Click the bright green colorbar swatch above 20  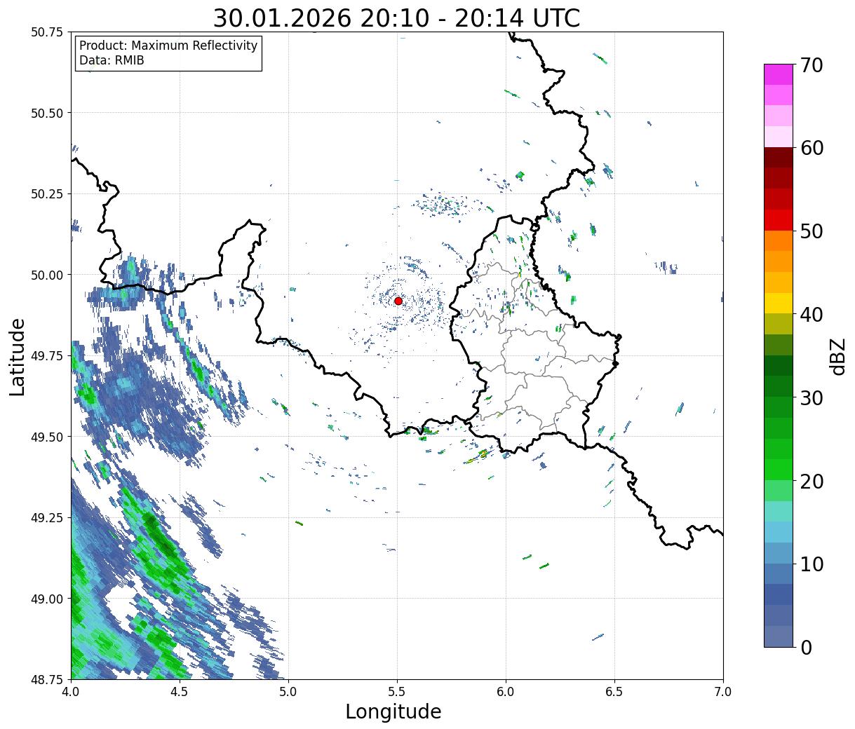tap(778, 470)
